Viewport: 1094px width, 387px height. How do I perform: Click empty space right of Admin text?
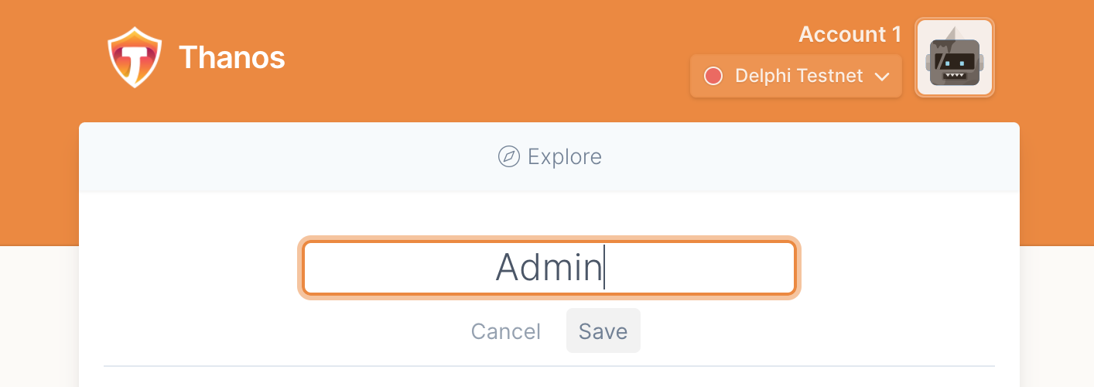click(699, 269)
